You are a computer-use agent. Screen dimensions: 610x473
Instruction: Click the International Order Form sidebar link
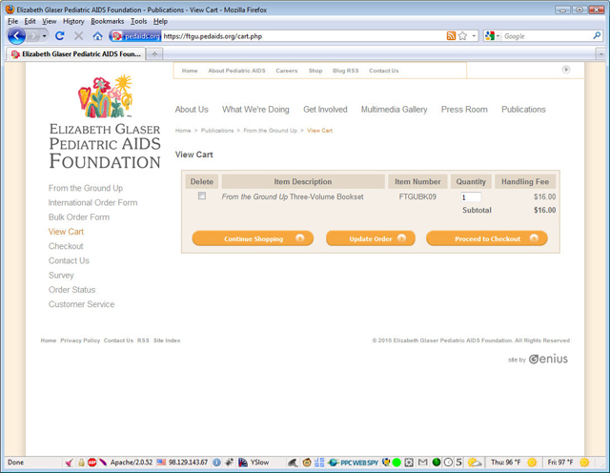pyautogui.click(x=92, y=202)
